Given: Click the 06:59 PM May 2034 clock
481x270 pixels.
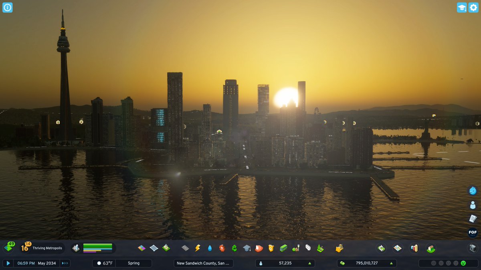Looking at the screenshot, I should 36,263.
